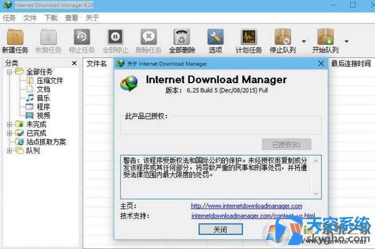Viewport: 375px width, 249px height.
Task: Click the 开始队列 start queue icon
Action: [x=325, y=37]
